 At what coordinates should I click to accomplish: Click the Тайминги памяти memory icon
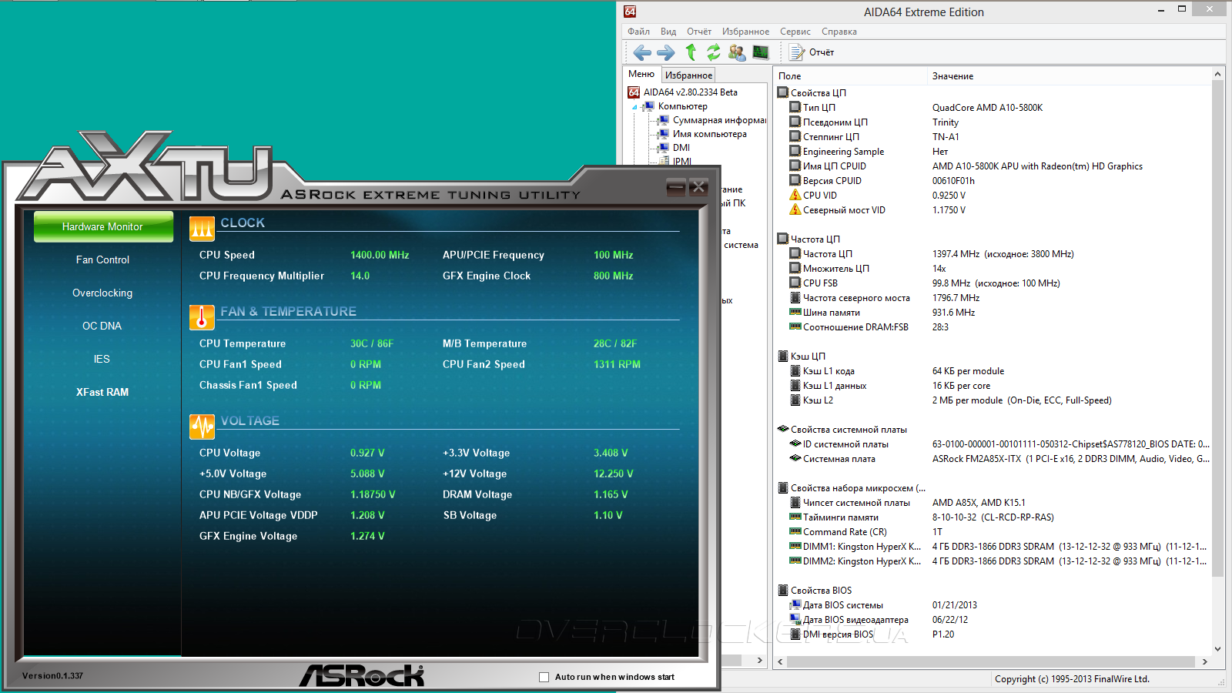click(x=795, y=517)
